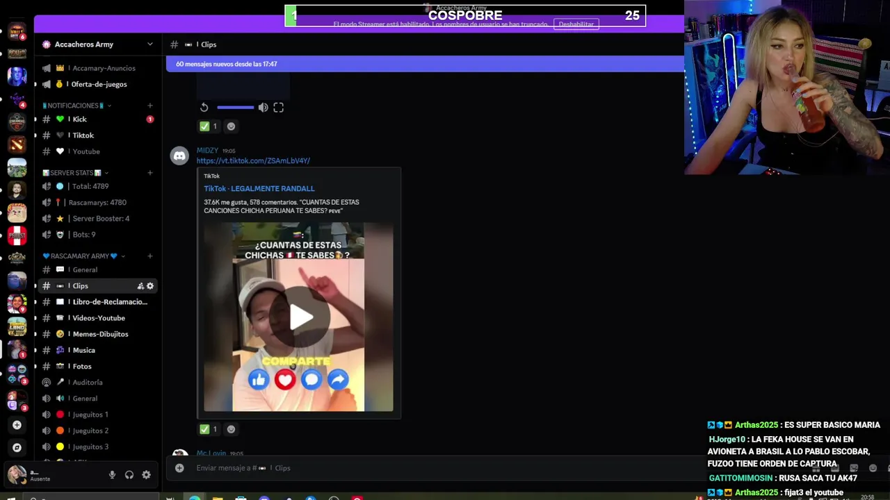Play the TikTok embedded video
890x500 pixels.
point(301,317)
